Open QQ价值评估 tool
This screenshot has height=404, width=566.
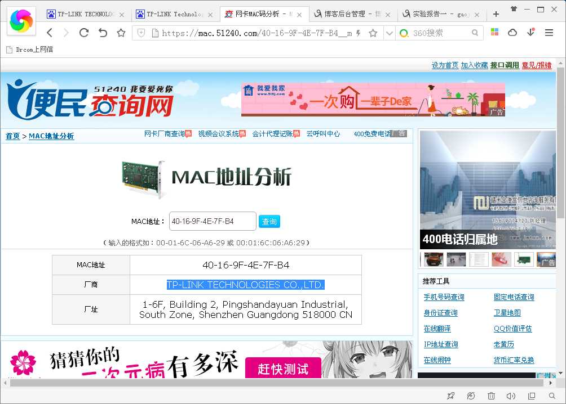(x=513, y=329)
